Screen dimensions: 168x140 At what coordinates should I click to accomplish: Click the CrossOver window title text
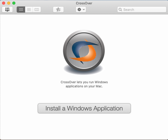(x=84, y=3)
